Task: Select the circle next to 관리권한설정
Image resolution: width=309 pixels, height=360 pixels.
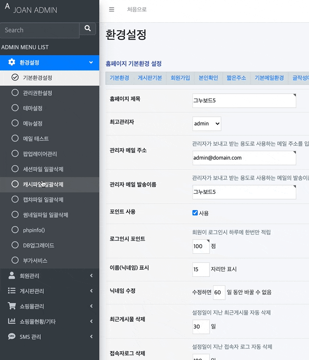Action: tap(15, 93)
